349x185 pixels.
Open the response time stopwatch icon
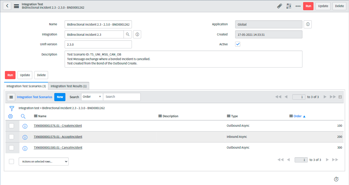336,179
